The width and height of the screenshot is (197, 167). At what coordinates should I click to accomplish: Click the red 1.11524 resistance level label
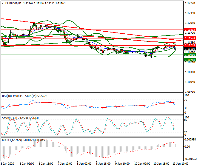coord(190,38)
